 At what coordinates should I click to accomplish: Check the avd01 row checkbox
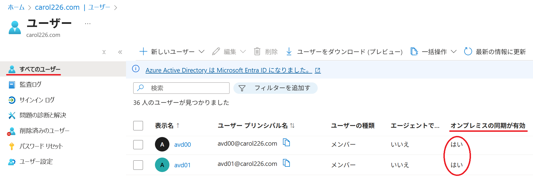point(138,165)
